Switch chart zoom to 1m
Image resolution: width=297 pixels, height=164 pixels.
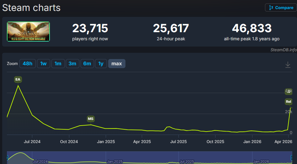(58, 64)
